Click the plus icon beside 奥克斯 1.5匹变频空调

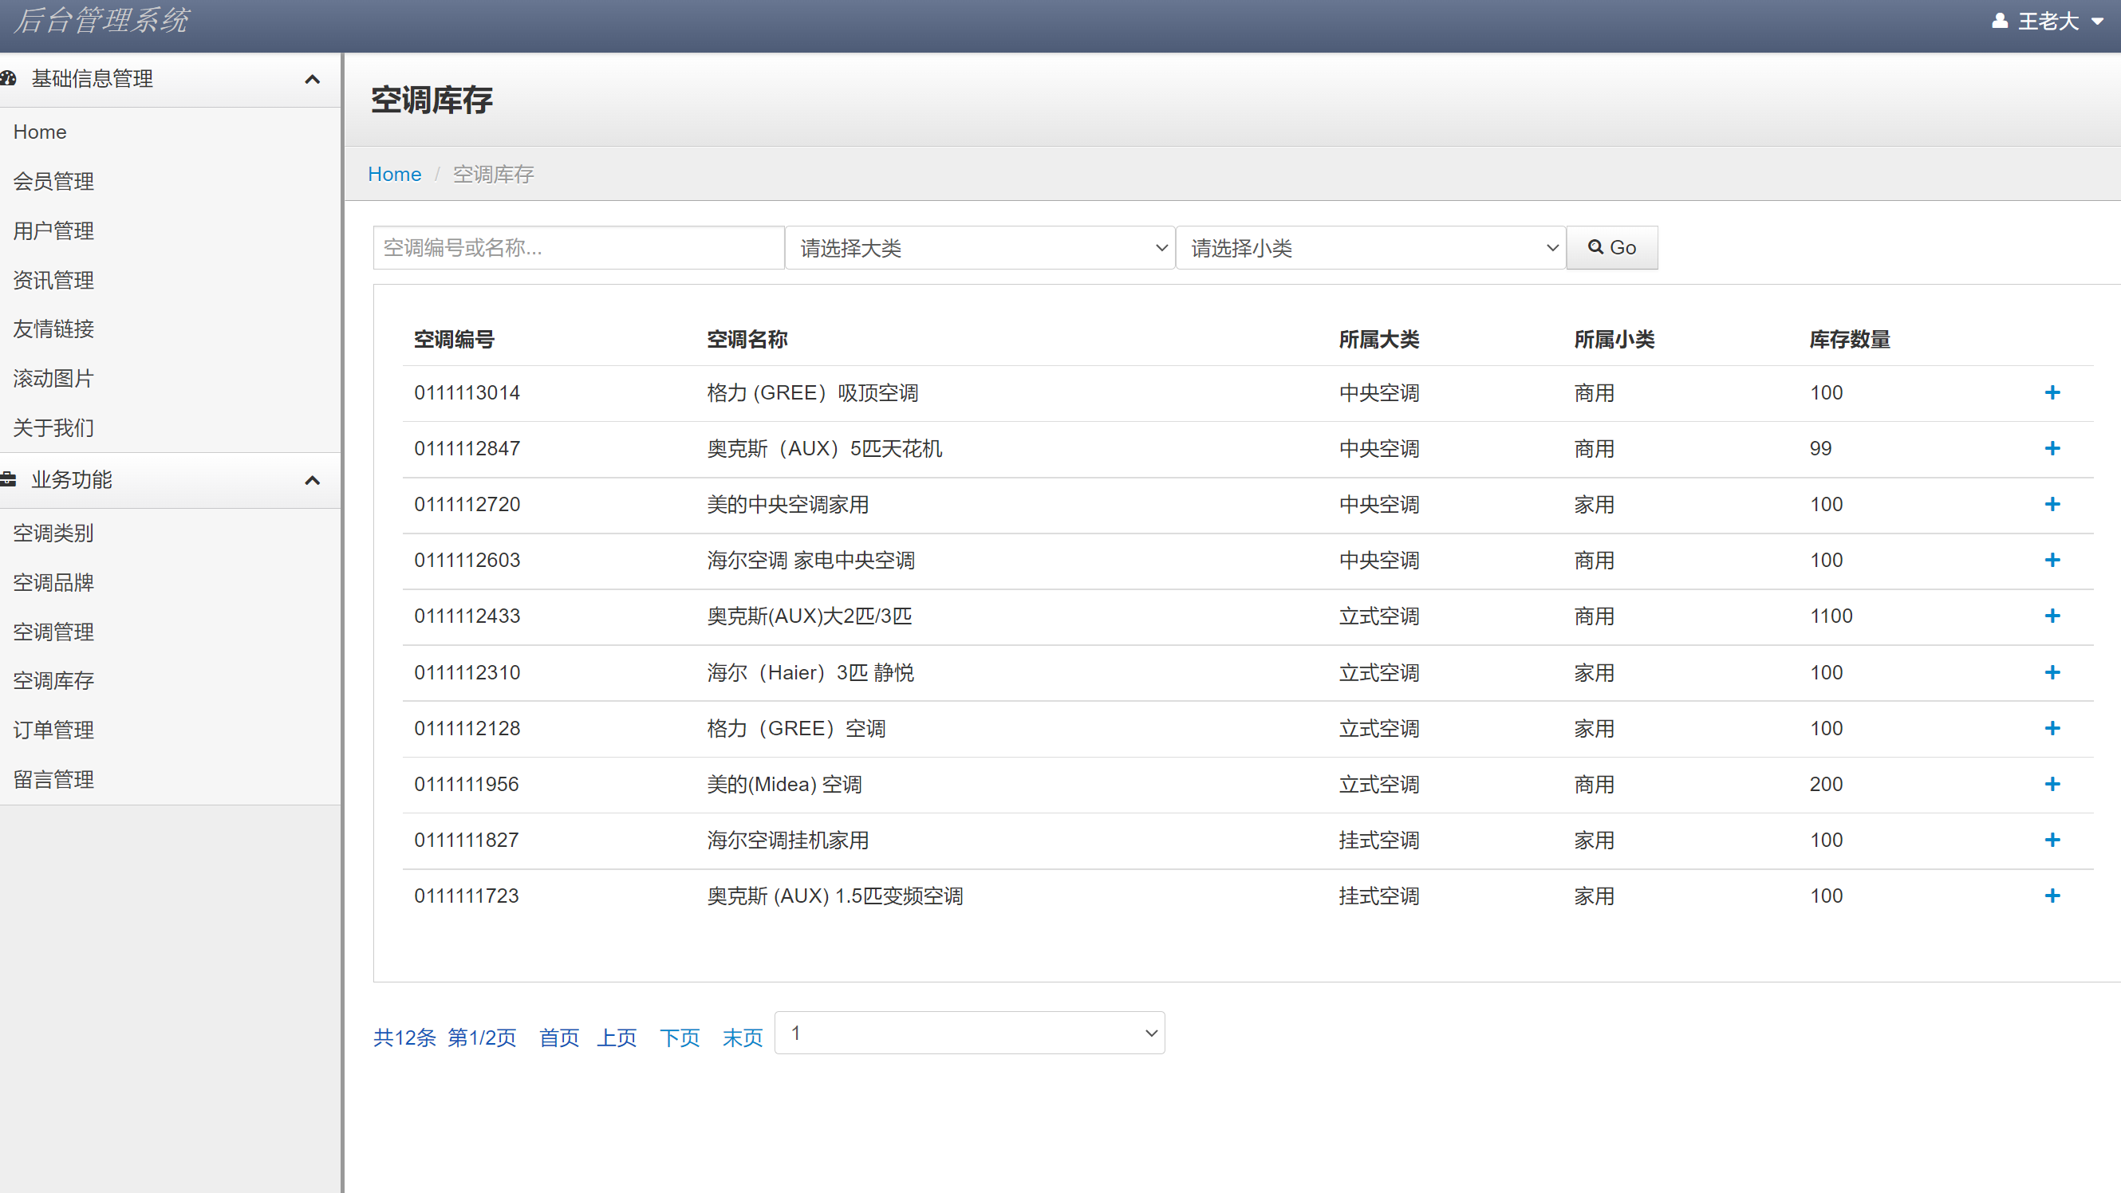pos(2052,896)
